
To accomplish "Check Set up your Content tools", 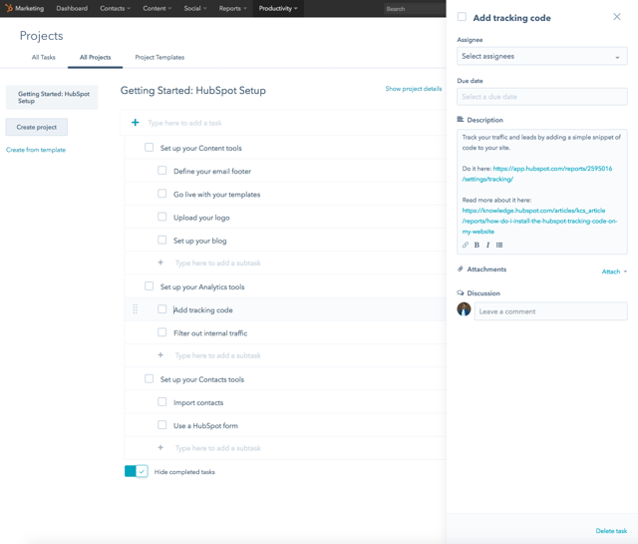I will pos(150,147).
